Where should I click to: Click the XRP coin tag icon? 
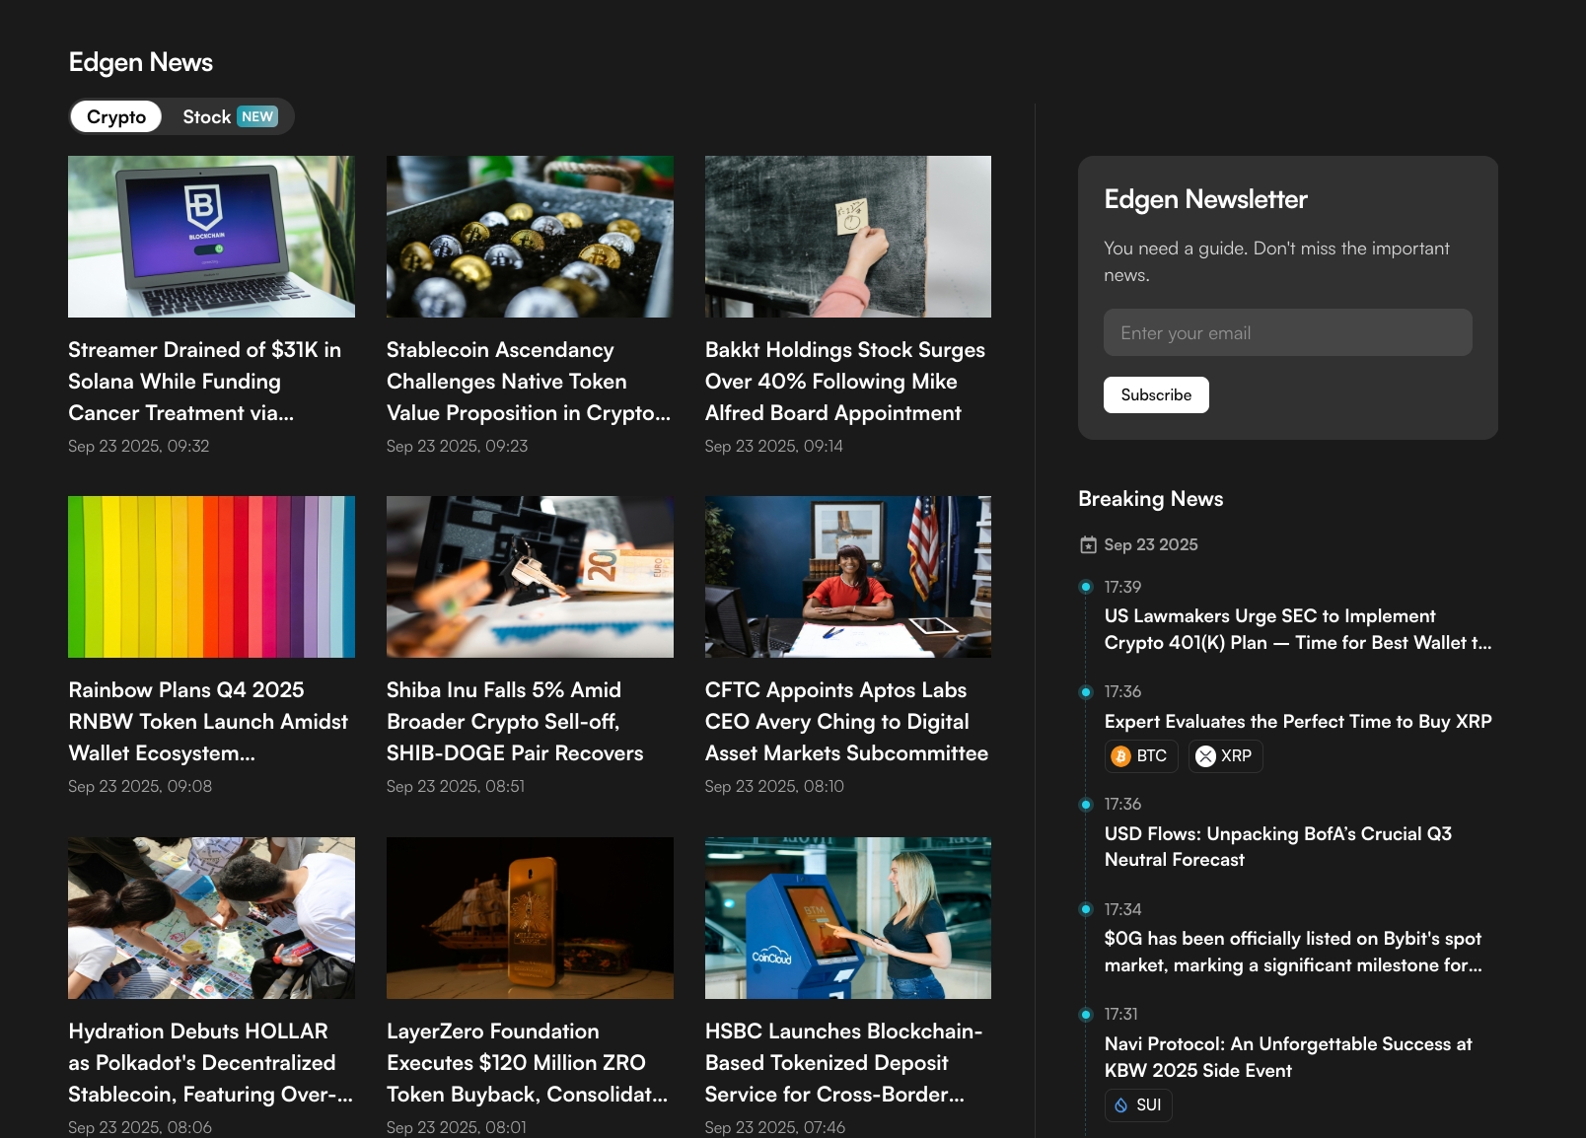pos(1205,756)
